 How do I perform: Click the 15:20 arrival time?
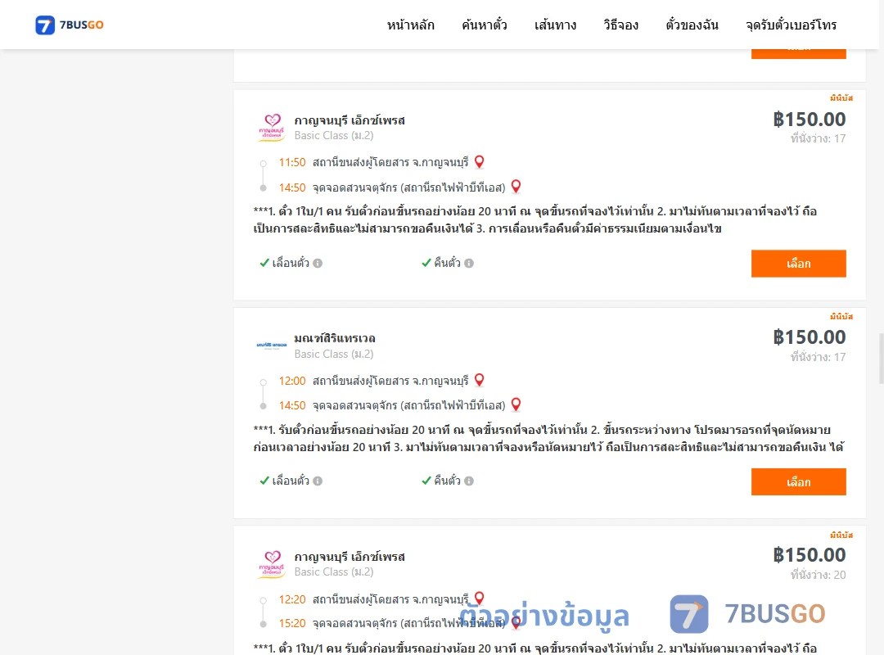click(292, 623)
